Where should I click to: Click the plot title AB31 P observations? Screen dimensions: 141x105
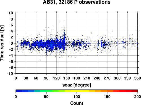pos(77,2)
